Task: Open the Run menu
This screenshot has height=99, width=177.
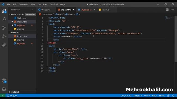Action: [x=45, y=4]
